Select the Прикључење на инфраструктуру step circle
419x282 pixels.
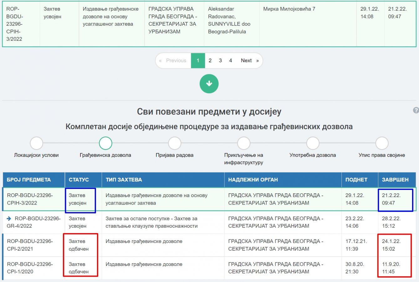[243, 143]
